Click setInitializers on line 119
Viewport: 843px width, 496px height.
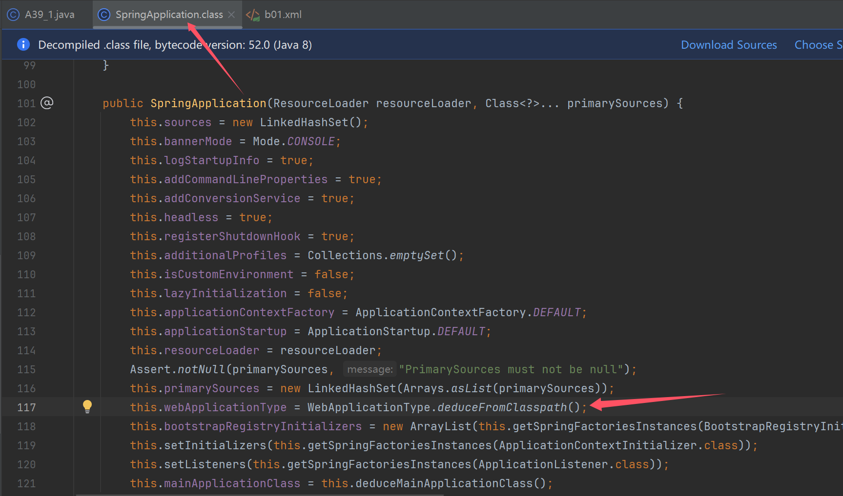pyautogui.click(x=215, y=445)
